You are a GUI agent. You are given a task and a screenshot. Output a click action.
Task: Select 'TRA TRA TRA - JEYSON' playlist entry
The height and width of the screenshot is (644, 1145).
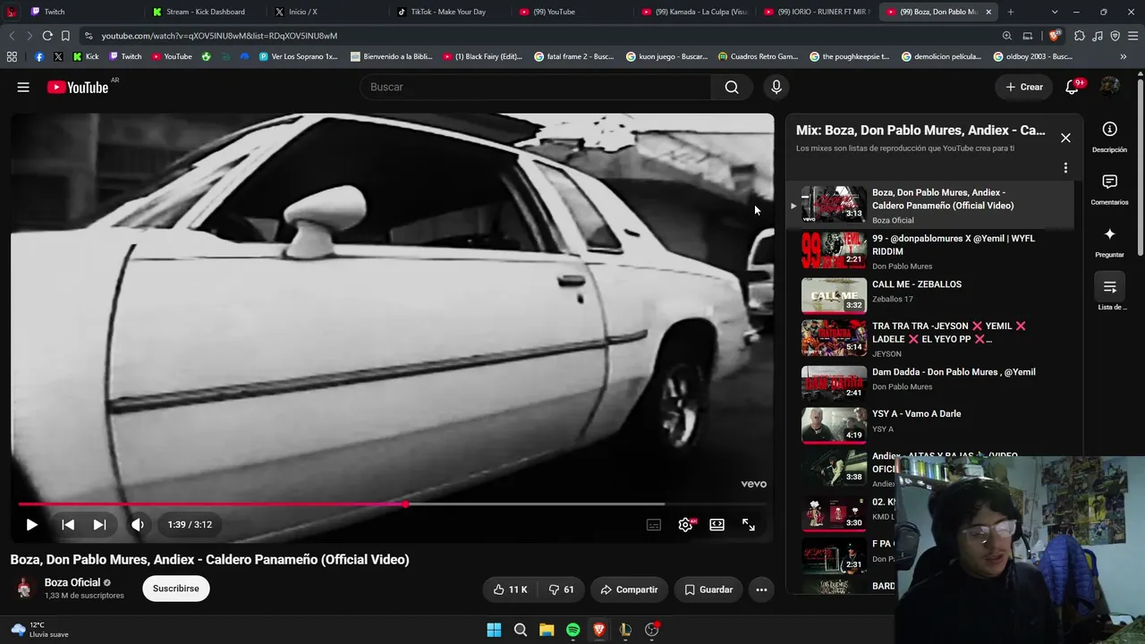tap(930, 339)
